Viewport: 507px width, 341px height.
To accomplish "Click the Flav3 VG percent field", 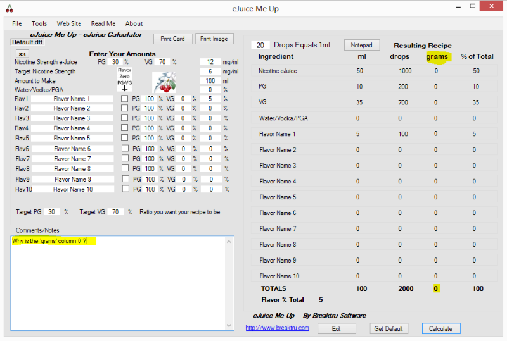I will coord(183,118).
